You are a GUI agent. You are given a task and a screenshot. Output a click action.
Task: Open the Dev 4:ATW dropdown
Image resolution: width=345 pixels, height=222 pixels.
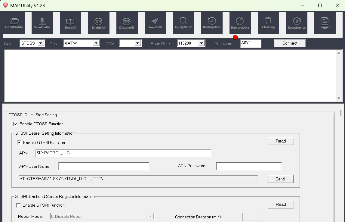tap(96, 43)
